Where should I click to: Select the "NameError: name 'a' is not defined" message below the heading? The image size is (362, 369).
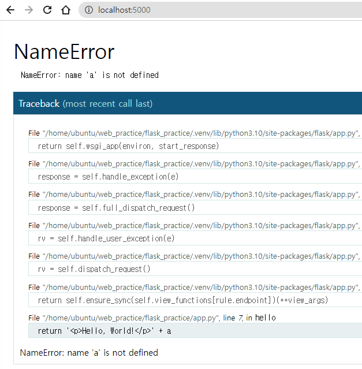[x=89, y=75]
